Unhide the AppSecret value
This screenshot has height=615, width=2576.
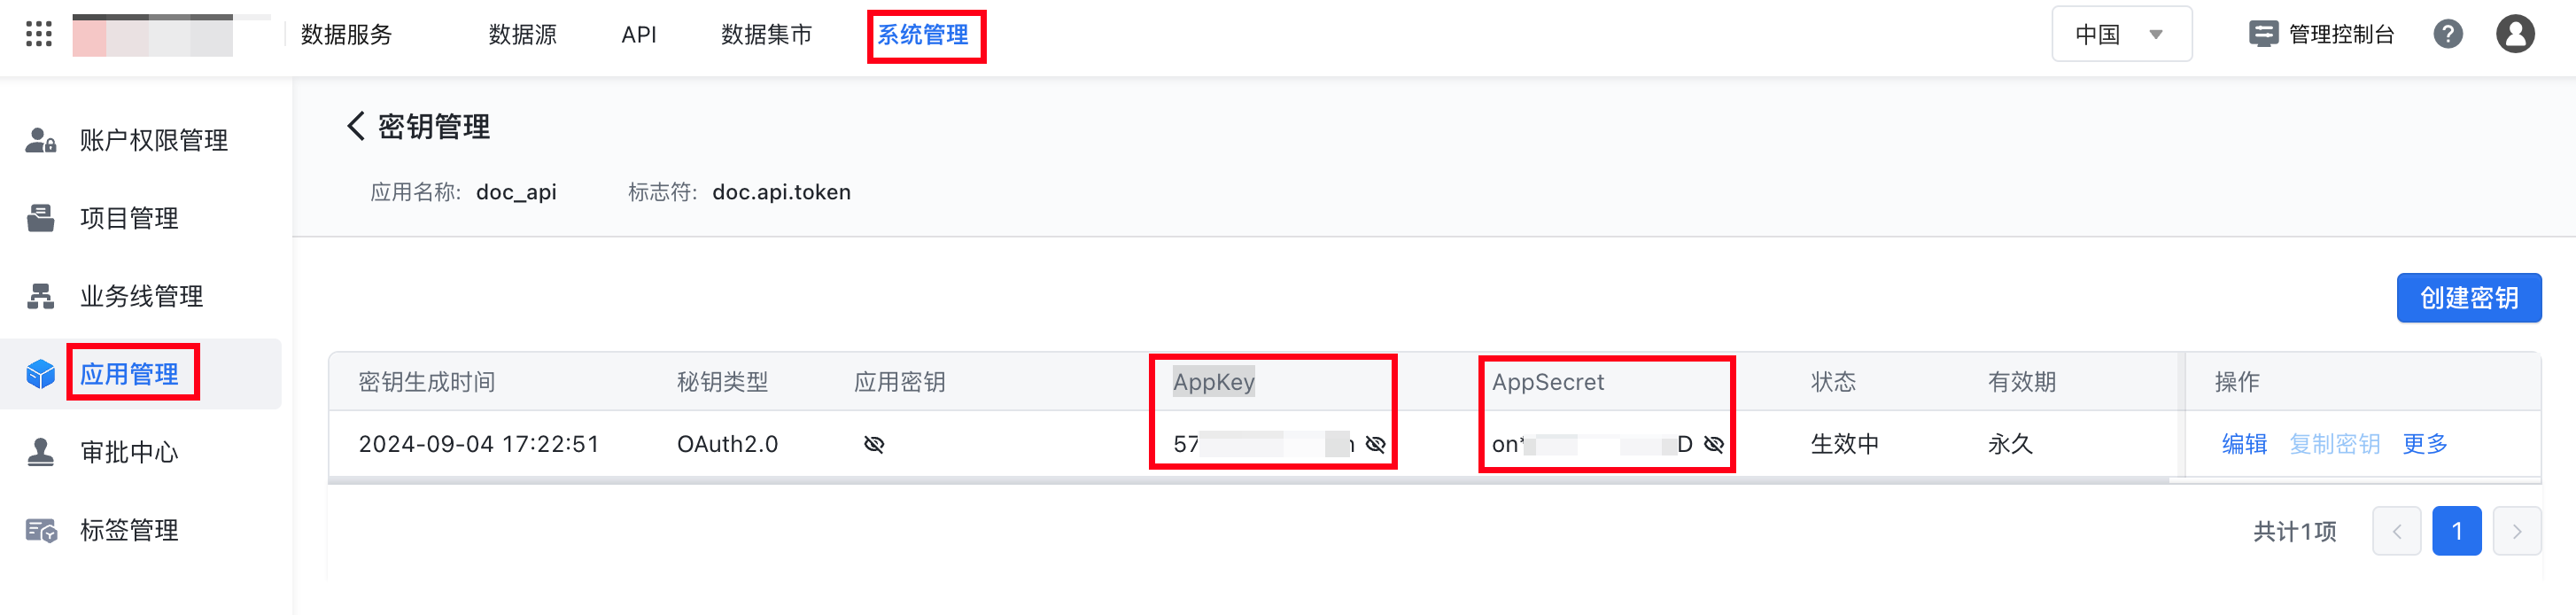tap(1714, 445)
